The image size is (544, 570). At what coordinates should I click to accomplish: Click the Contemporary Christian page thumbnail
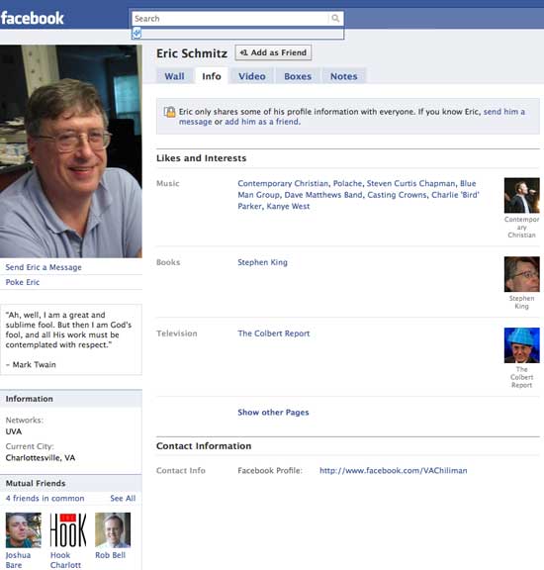coord(522,196)
